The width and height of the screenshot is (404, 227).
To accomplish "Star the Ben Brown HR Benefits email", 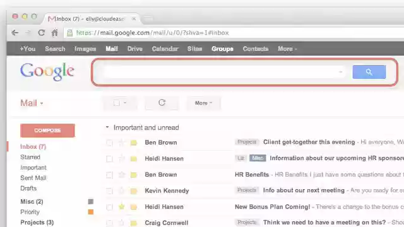I will pos(122,175).
